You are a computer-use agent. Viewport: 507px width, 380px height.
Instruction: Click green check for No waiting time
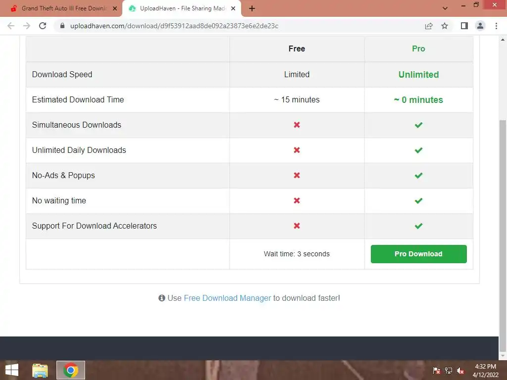point(418,201)
